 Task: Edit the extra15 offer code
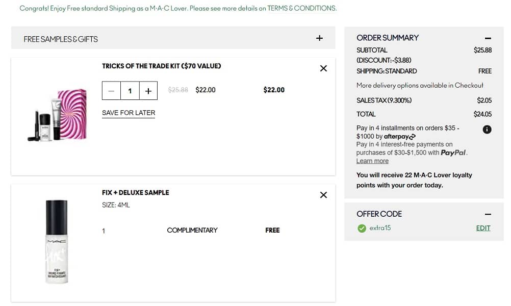483,228
